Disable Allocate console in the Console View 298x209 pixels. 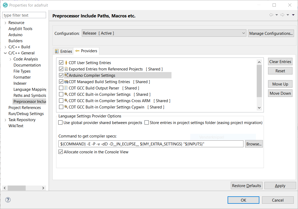pos(61,152)
